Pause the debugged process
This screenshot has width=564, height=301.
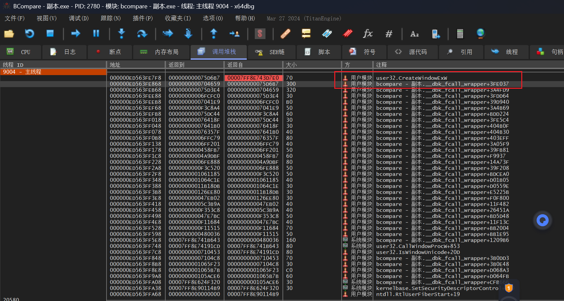coord(96,34)
